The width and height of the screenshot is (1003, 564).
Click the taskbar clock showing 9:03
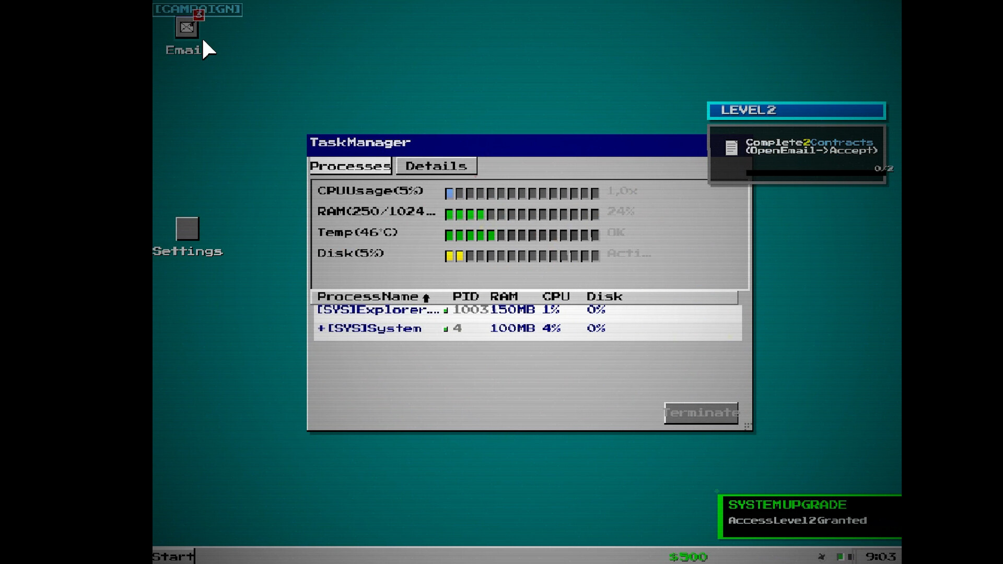[x=880, y=557]
